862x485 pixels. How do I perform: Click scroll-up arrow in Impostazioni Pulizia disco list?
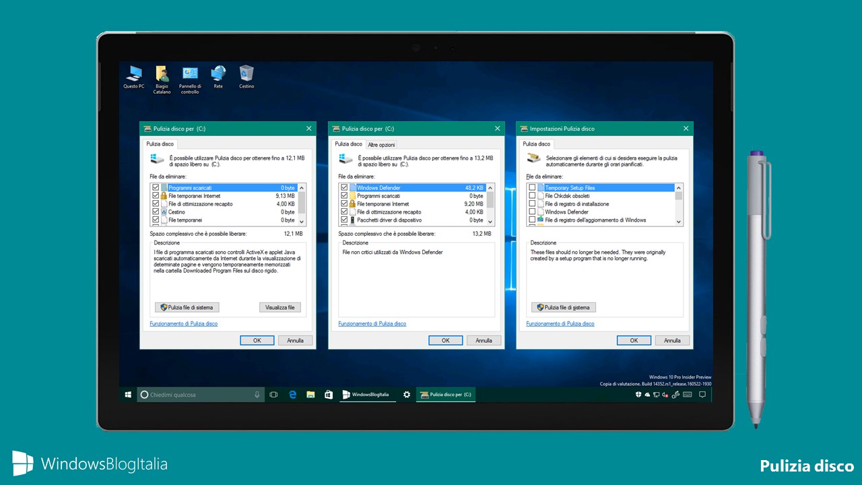pyautogui.click(x=679, y=187)
